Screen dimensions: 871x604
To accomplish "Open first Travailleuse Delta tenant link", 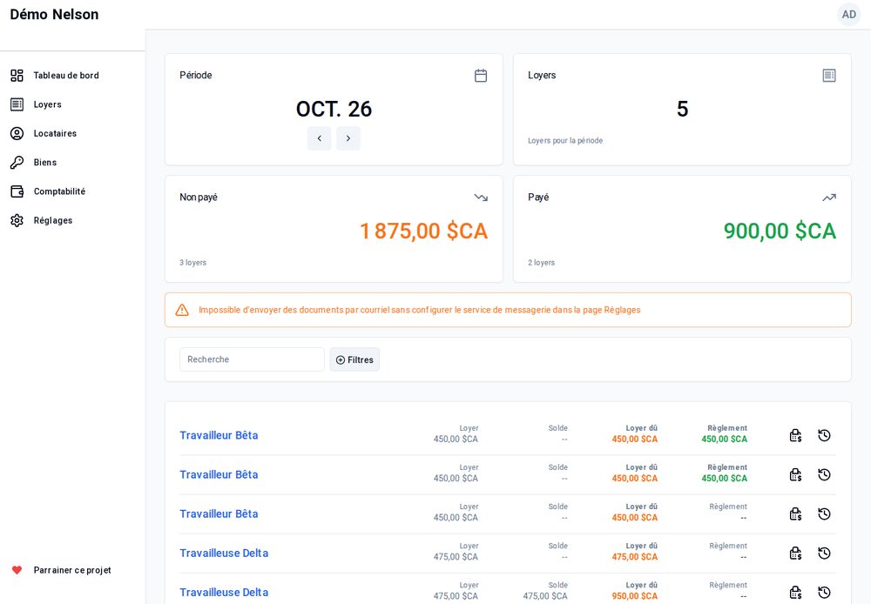I will coord(224,554).
